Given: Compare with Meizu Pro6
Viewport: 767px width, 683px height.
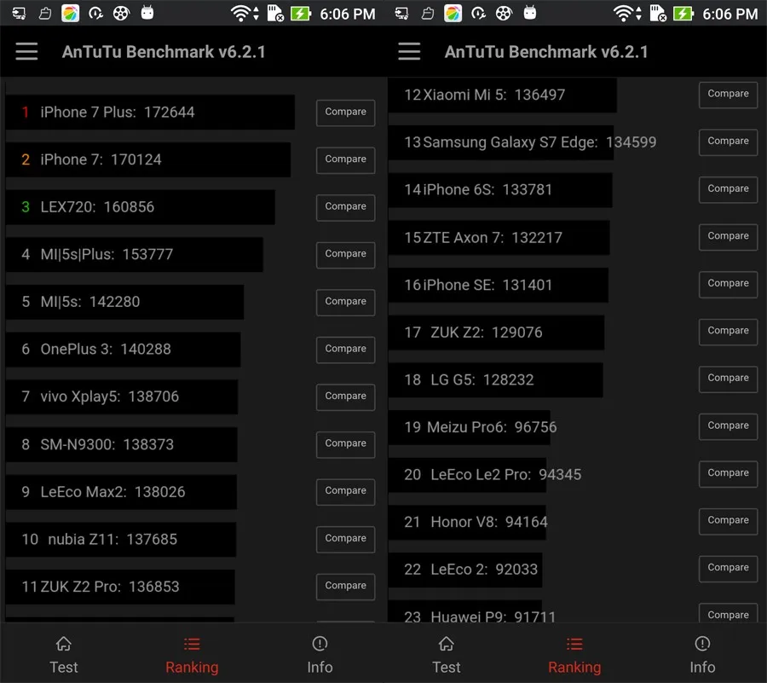Looking at the screenshot, I should 728,426.
